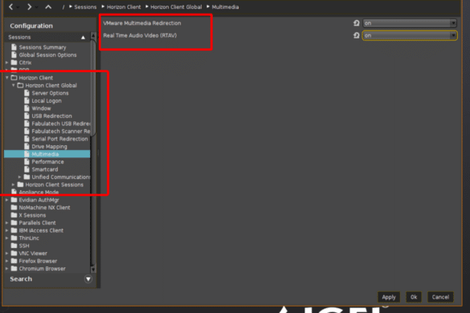Collapse the Horizon Client Global folder
The image size is (470, 313).
coord(13,85)
